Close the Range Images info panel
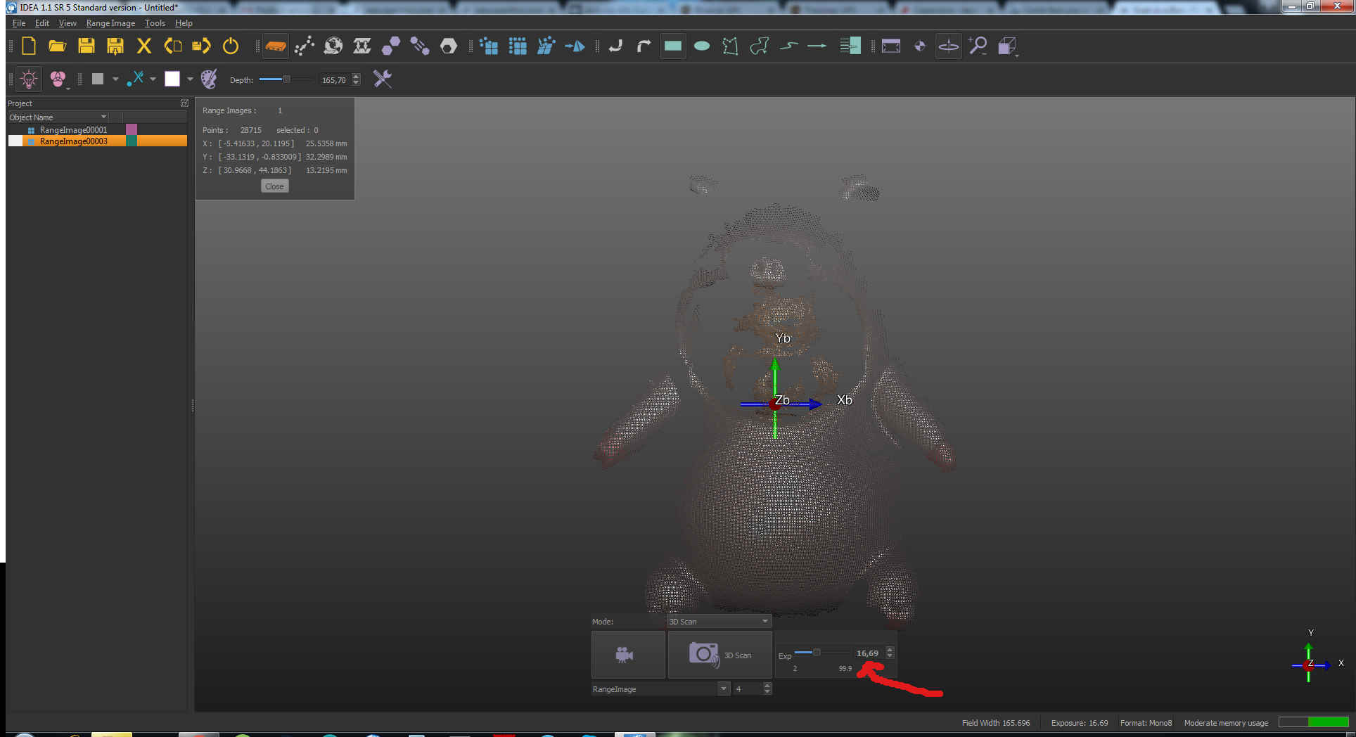 click(x=274, y=186)
